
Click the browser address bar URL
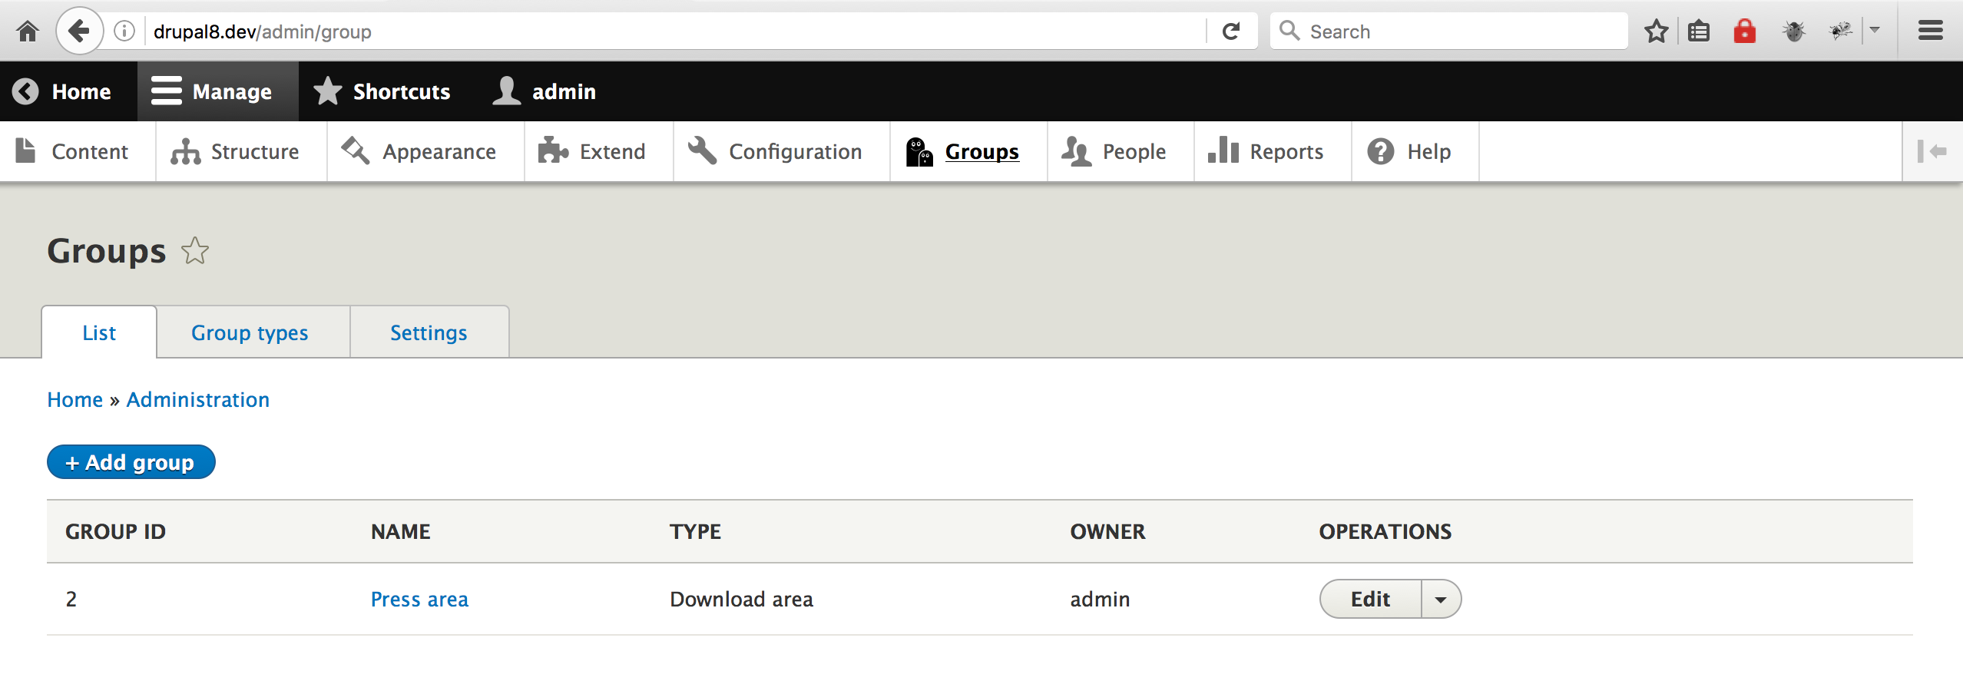point(263,31)
